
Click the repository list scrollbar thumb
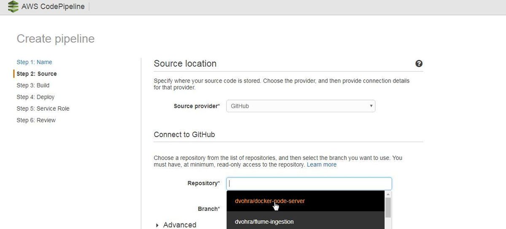pos(388,207)
